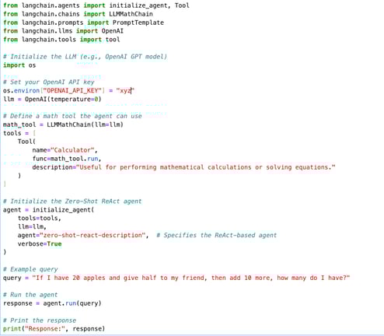Screen dimensions: 384x336
Task: Click the comment '# Specifies the ReAct-based agent'
Action: click(x=217, y=236)
